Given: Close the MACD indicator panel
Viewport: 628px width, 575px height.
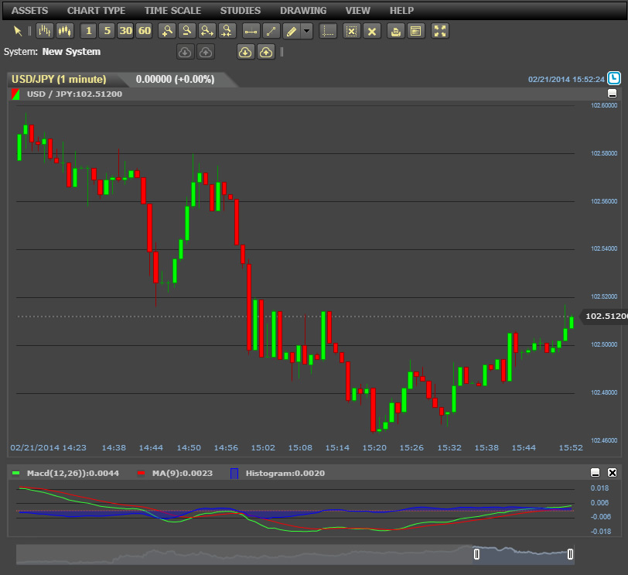Looking at the screenshot, I should [x=612, y=473].
